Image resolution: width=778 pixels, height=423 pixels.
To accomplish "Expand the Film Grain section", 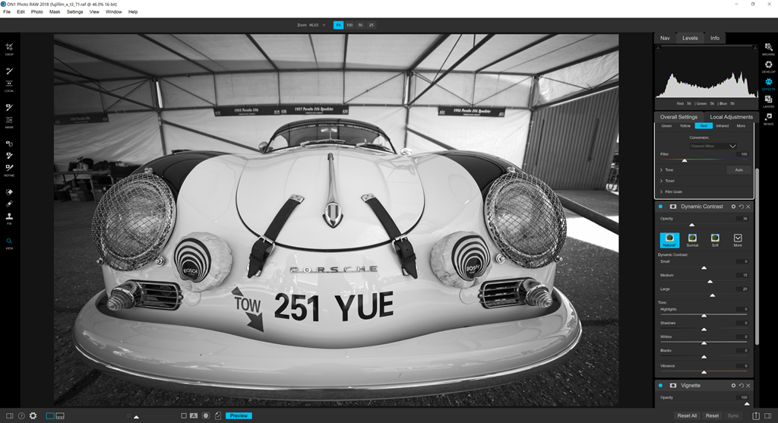I will (673, 192).
